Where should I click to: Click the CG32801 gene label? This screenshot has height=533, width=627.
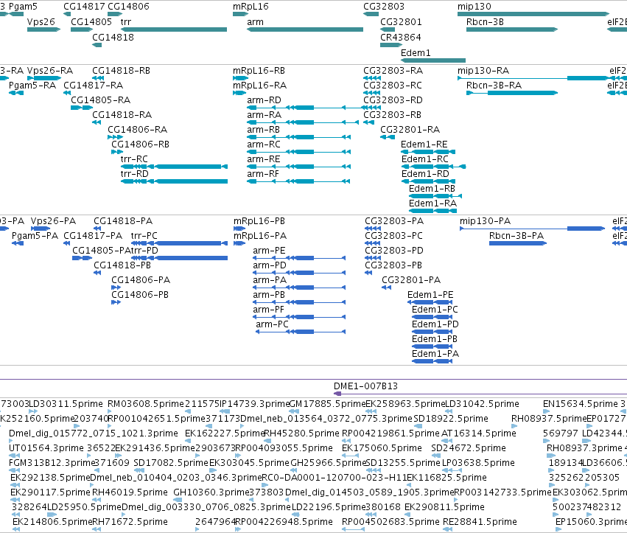click(x=401, y=21)
